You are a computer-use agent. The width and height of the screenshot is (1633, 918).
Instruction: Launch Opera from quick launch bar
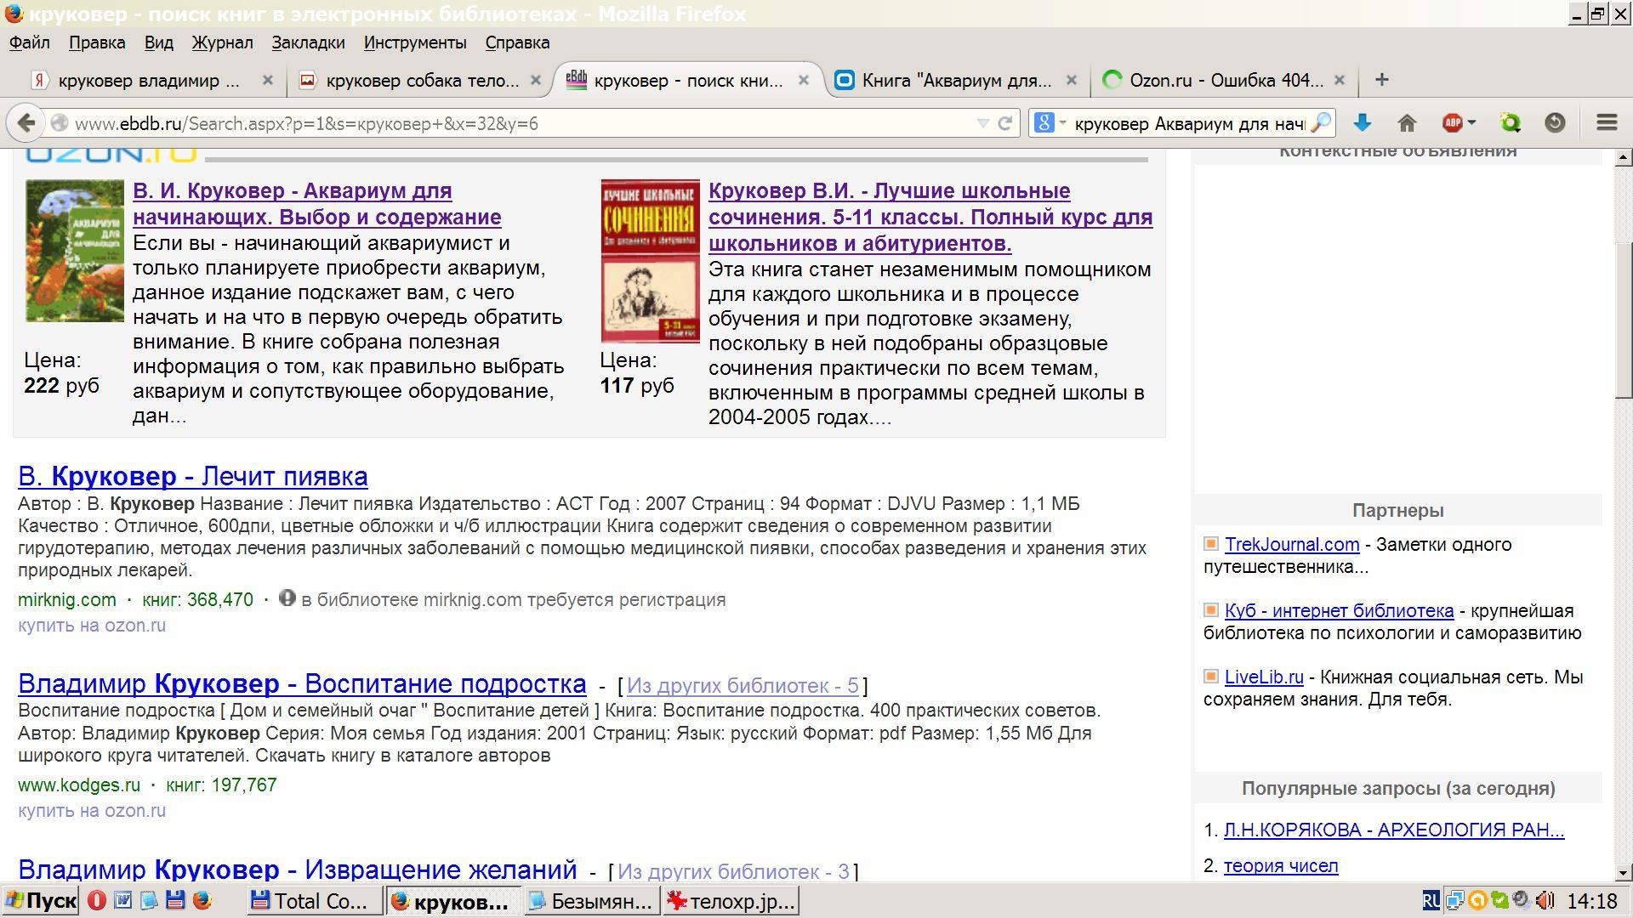[97, 901]
